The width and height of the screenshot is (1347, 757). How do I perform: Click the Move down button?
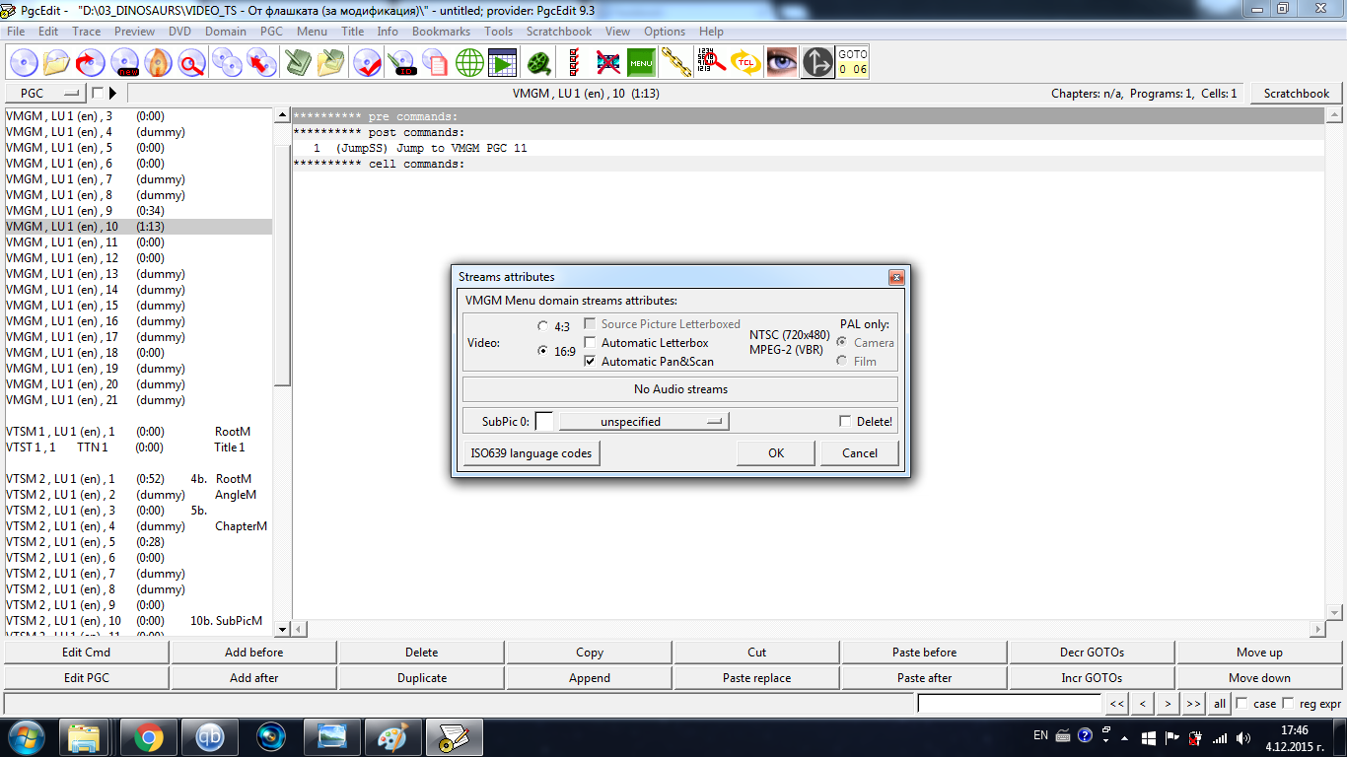coord(1259,677)
